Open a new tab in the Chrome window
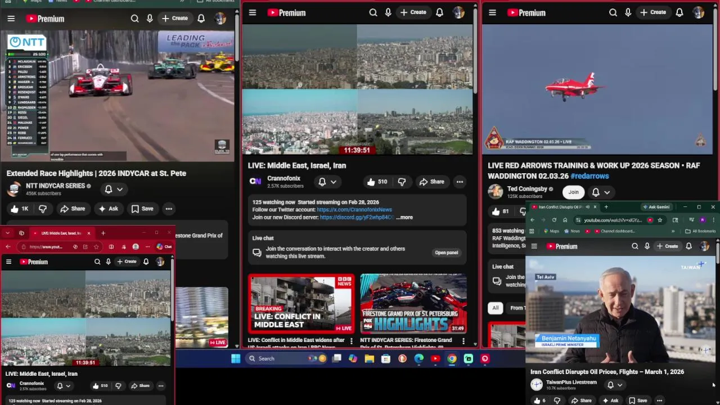This screenshot has width=720, height=405. tap(606, 207)
